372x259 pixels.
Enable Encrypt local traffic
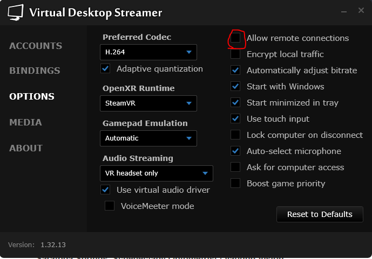(x=235, y=54)
